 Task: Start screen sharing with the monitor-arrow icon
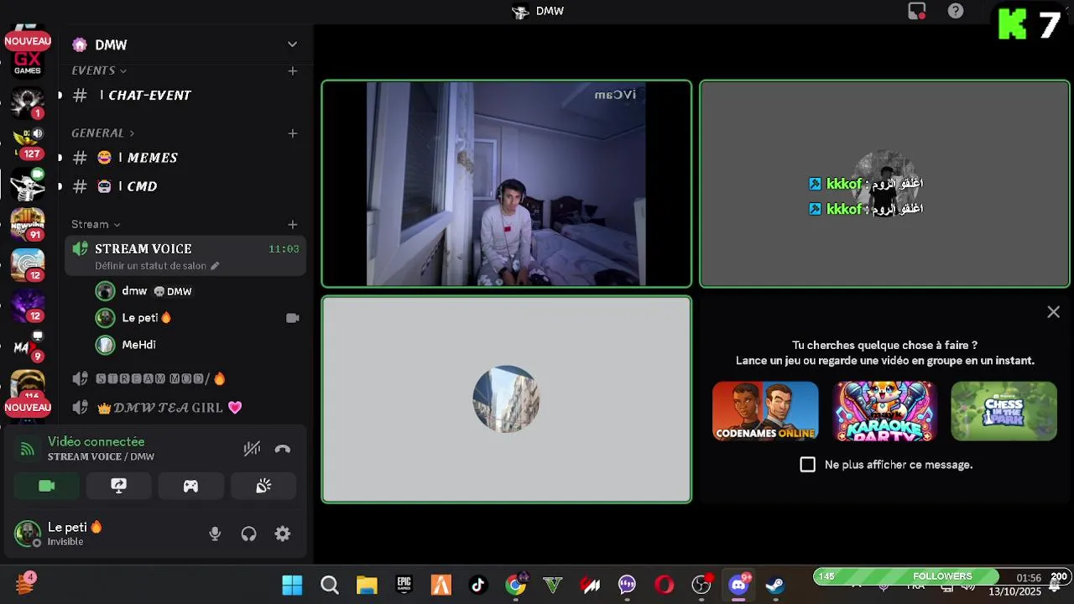pos(118,486)
